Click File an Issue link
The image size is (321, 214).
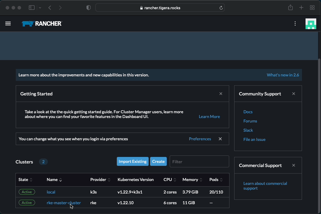tap(254, 139)
